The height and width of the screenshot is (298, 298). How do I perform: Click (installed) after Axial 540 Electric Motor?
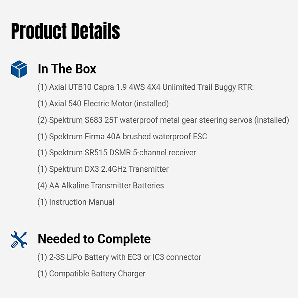click(152, 104)
